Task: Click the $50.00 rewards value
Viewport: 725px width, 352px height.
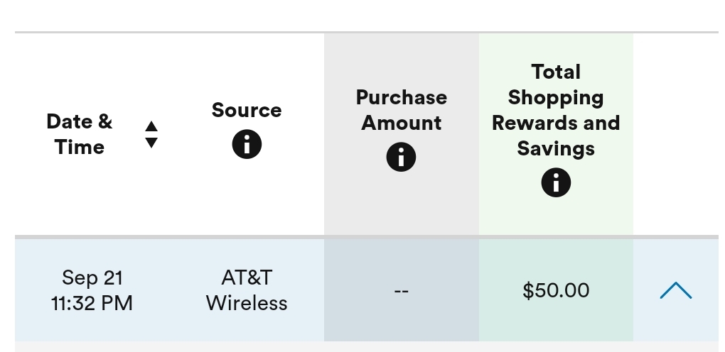Action: coord(556,290)
